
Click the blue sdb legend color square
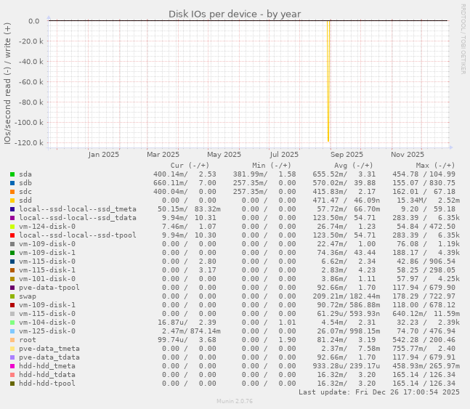(x=12, y=183)
